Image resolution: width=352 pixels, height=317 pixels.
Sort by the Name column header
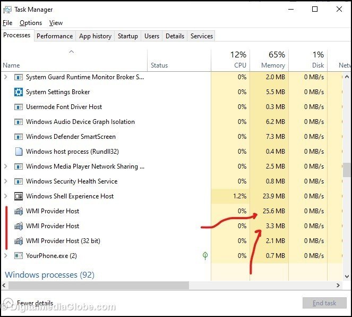(74, 60)
